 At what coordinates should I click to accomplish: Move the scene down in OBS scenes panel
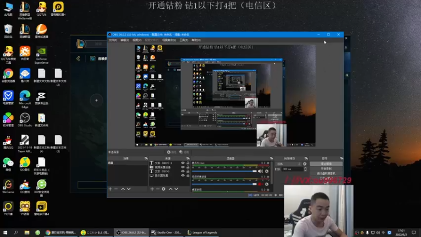128,189
